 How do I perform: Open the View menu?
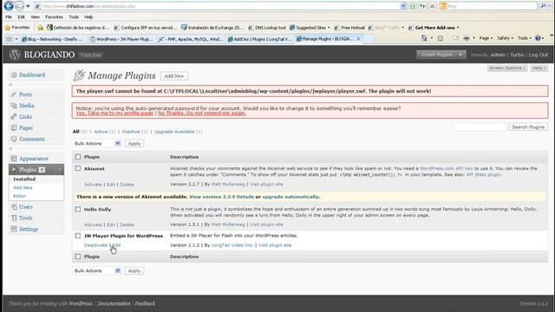click(35, 17)
